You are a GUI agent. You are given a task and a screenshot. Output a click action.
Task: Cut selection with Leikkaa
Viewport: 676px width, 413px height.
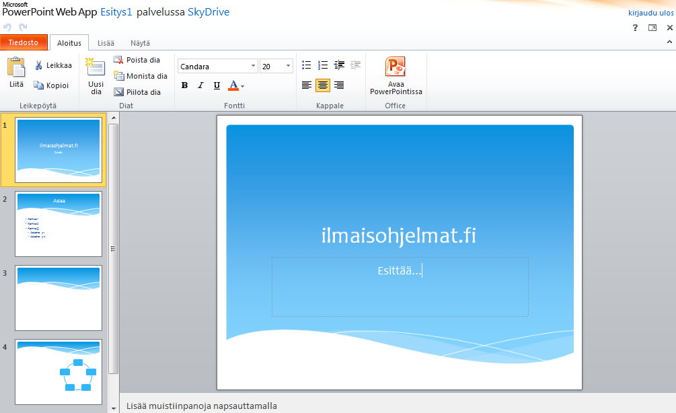53,65
